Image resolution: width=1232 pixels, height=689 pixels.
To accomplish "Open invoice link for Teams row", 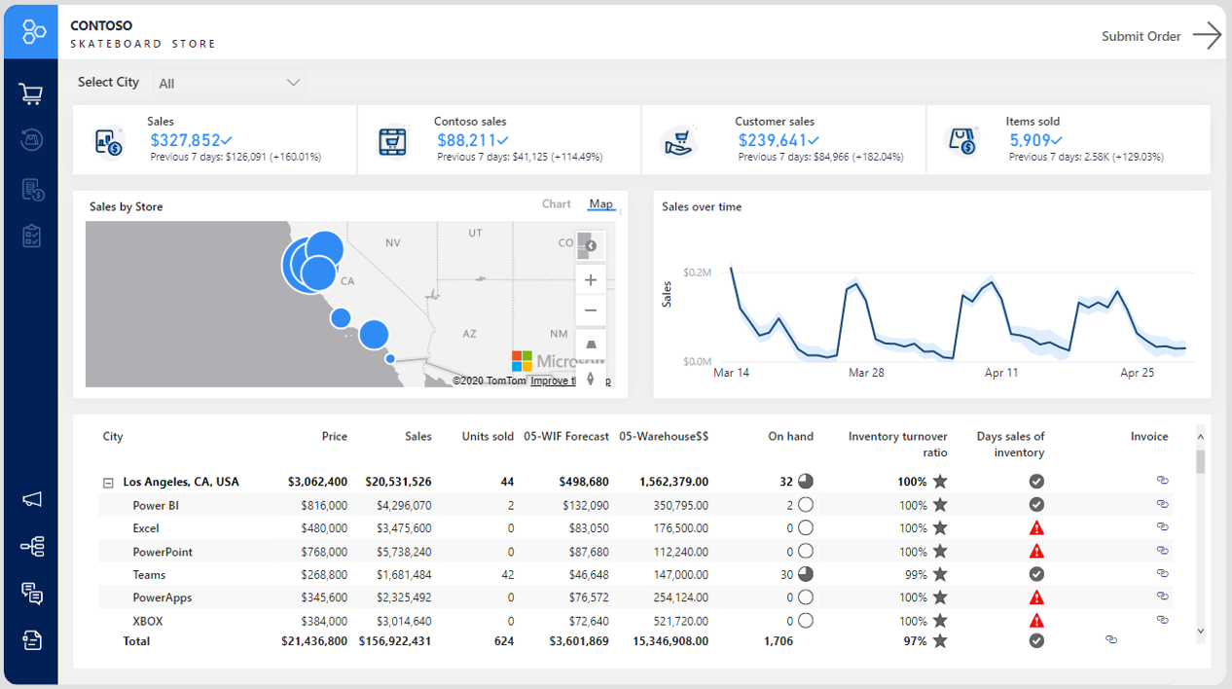I will pos(1162,573).
